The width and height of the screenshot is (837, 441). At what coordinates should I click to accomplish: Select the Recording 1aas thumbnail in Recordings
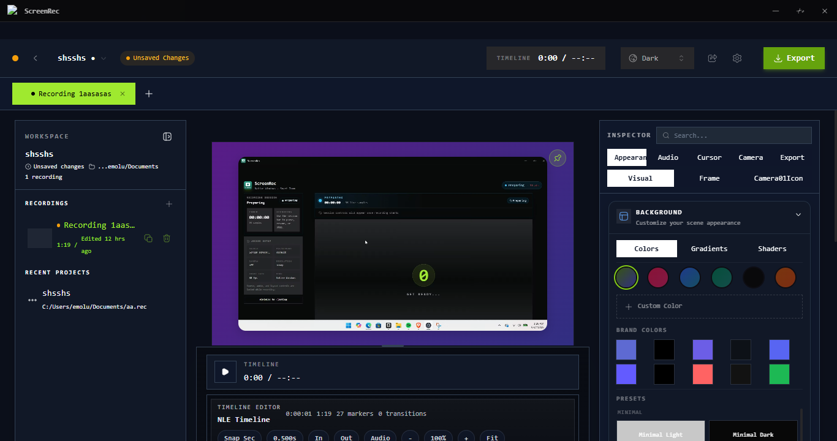(40, 238)
